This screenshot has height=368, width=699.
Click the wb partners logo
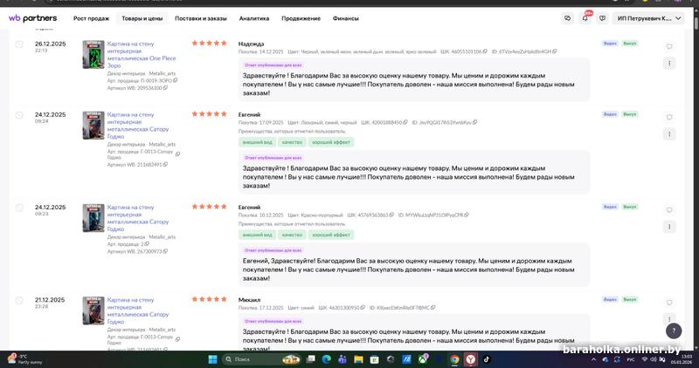pos(32,18)
